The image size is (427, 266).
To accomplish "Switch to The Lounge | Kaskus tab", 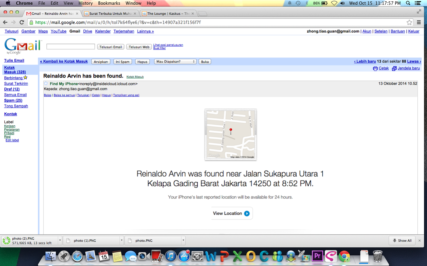I will (168, 14).
